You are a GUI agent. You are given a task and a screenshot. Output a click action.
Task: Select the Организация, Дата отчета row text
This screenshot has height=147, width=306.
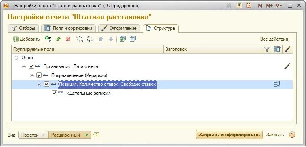tap(71, 66)
